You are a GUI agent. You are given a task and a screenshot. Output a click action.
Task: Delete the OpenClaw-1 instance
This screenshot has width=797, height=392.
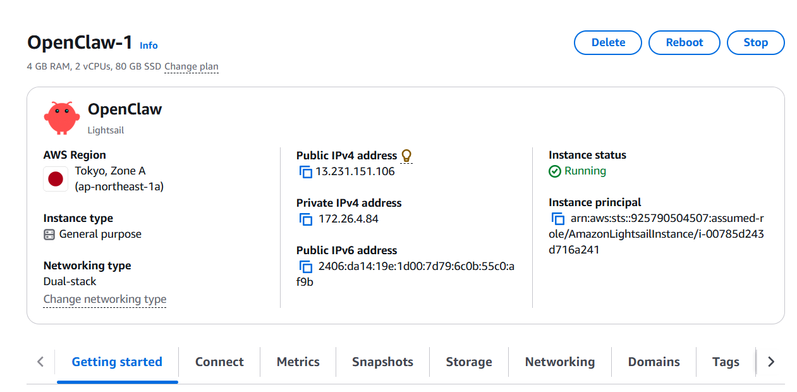[608, 43]
